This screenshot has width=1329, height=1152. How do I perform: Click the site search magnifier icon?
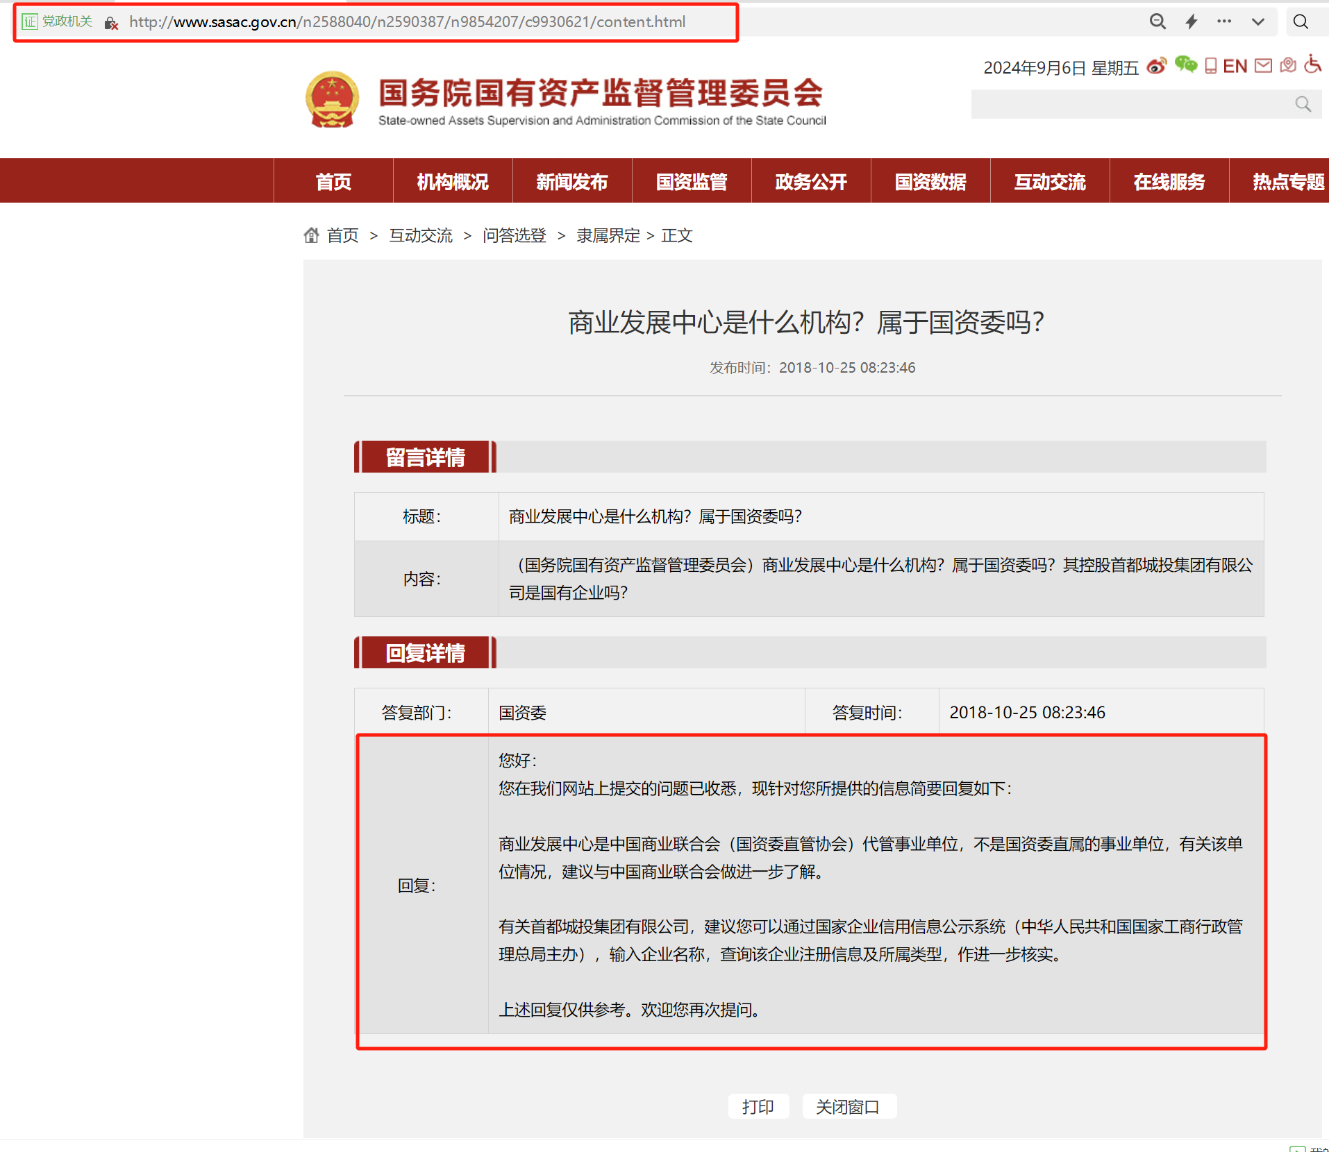(1303, 104)
